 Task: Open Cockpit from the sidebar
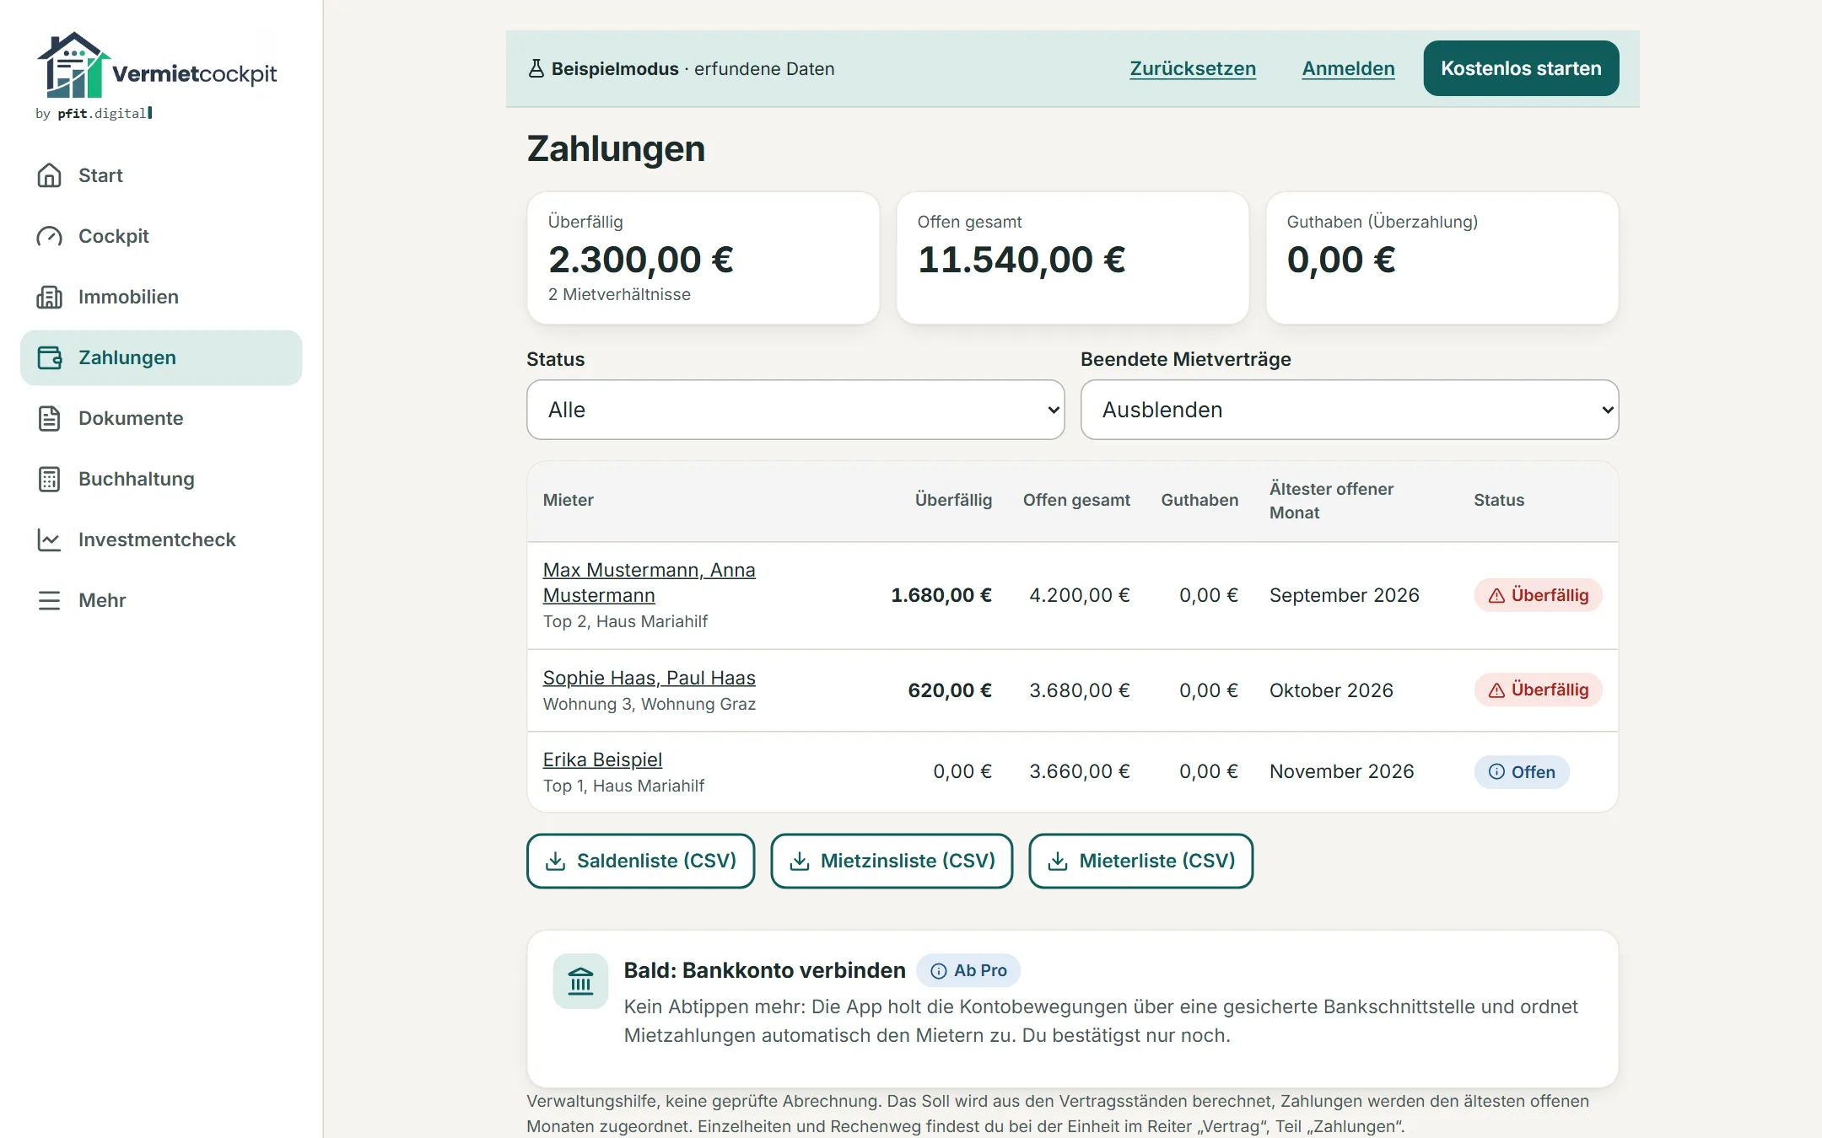pyautogui.click(x=161, y=236)
